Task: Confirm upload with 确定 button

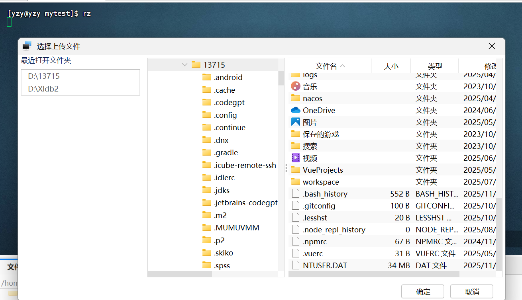Action: pos(423,292)
